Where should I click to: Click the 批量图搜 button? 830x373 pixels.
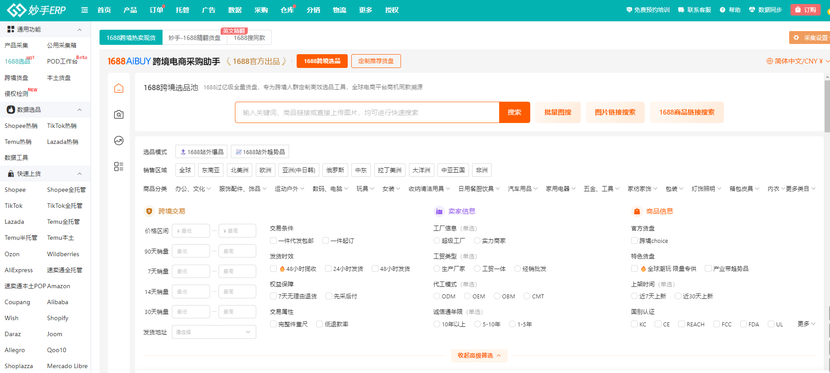coord(558,112)
